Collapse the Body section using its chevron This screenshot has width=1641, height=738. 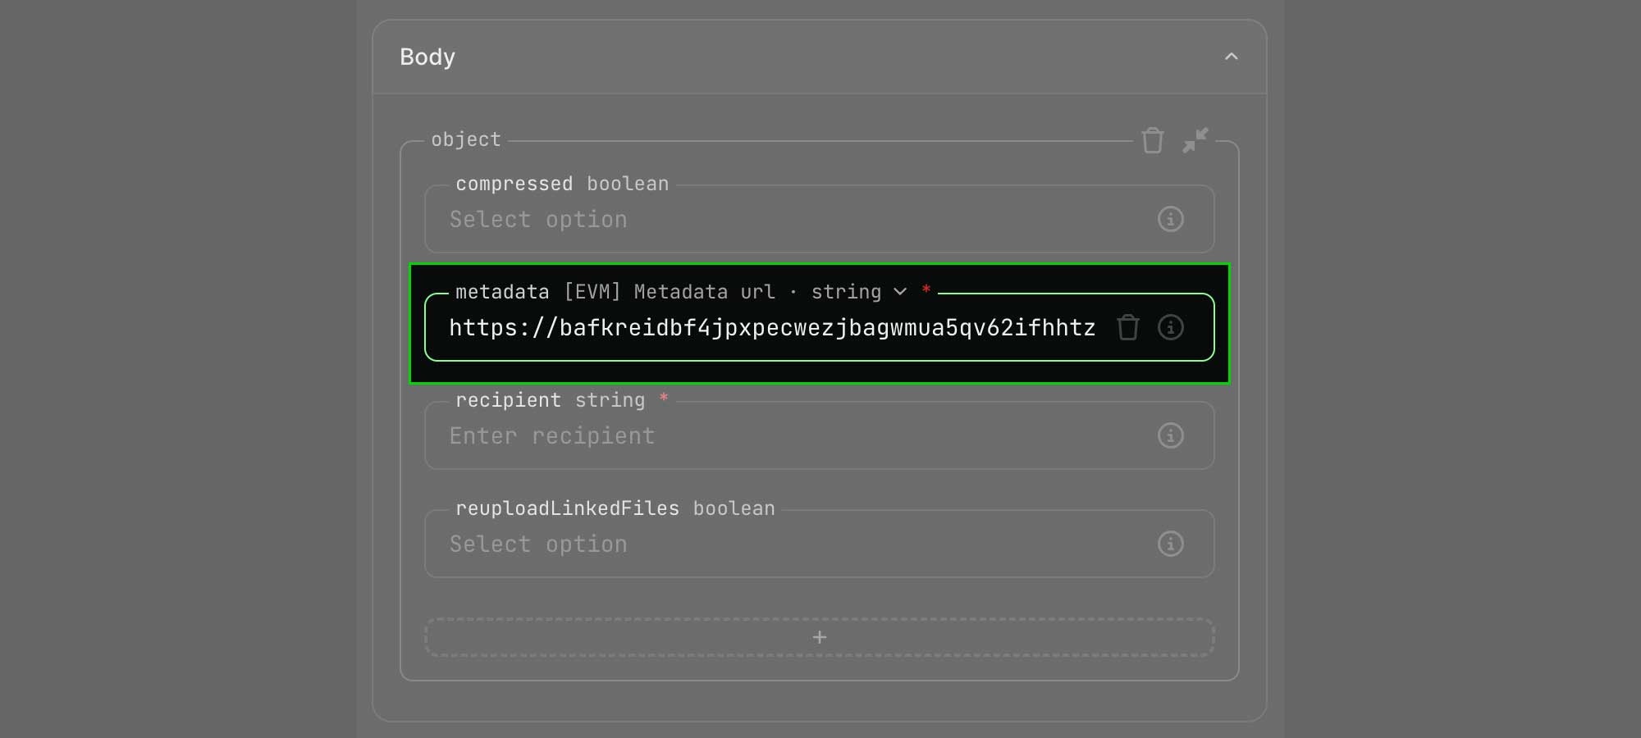click(x=1231, y=57)
